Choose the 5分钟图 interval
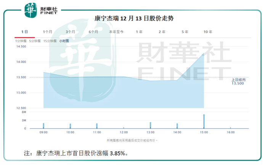 (x=35, y=41)
